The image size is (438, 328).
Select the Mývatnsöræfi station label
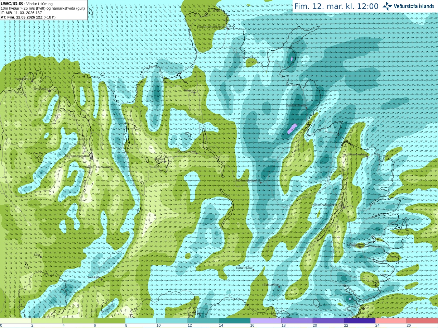(x=186, y=151)
